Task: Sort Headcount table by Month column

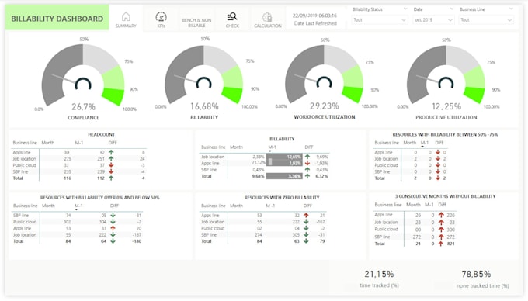Action: 48,143
